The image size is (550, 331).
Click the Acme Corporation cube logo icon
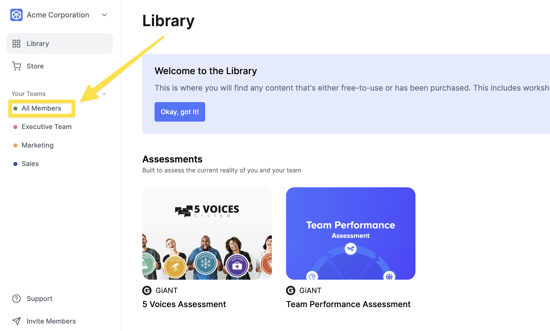(x=16, y=15)
